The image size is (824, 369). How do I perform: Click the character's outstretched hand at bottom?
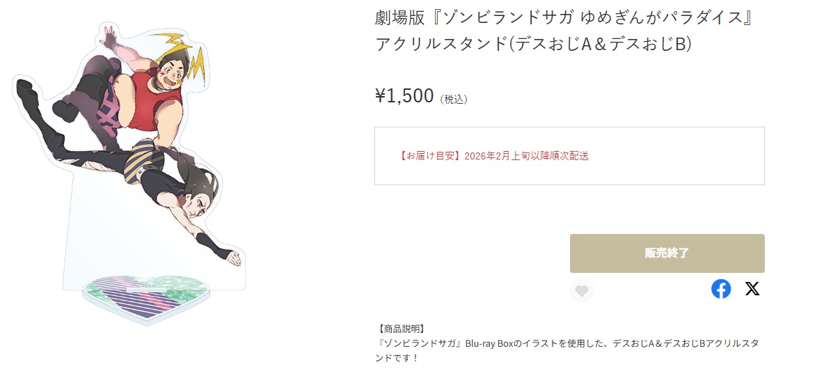click(x=235, y=258)
